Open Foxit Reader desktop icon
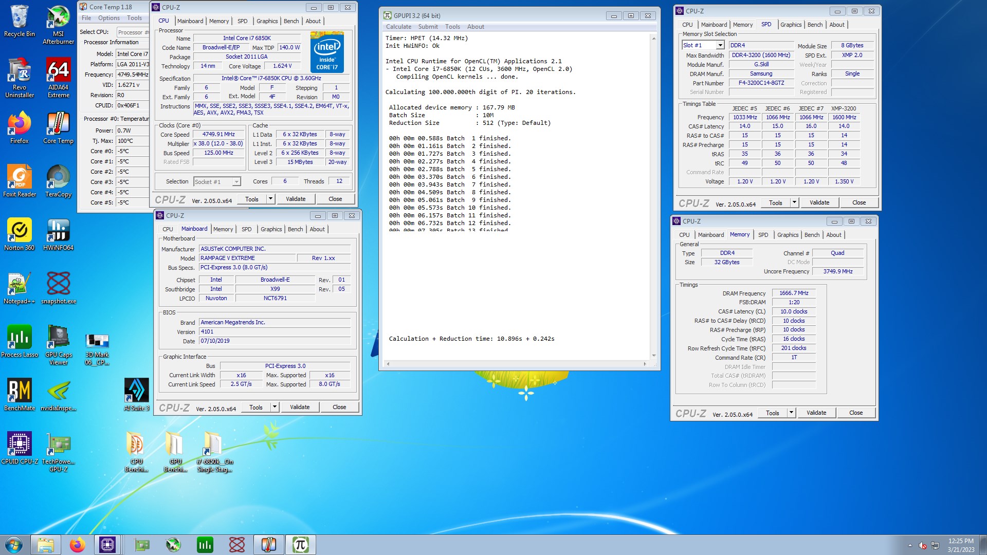Viewport: 987px width, 555px height. (x=20, y=181)
